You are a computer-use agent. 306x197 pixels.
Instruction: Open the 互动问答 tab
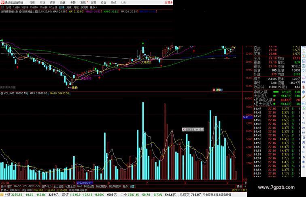[x=62, y=190]
